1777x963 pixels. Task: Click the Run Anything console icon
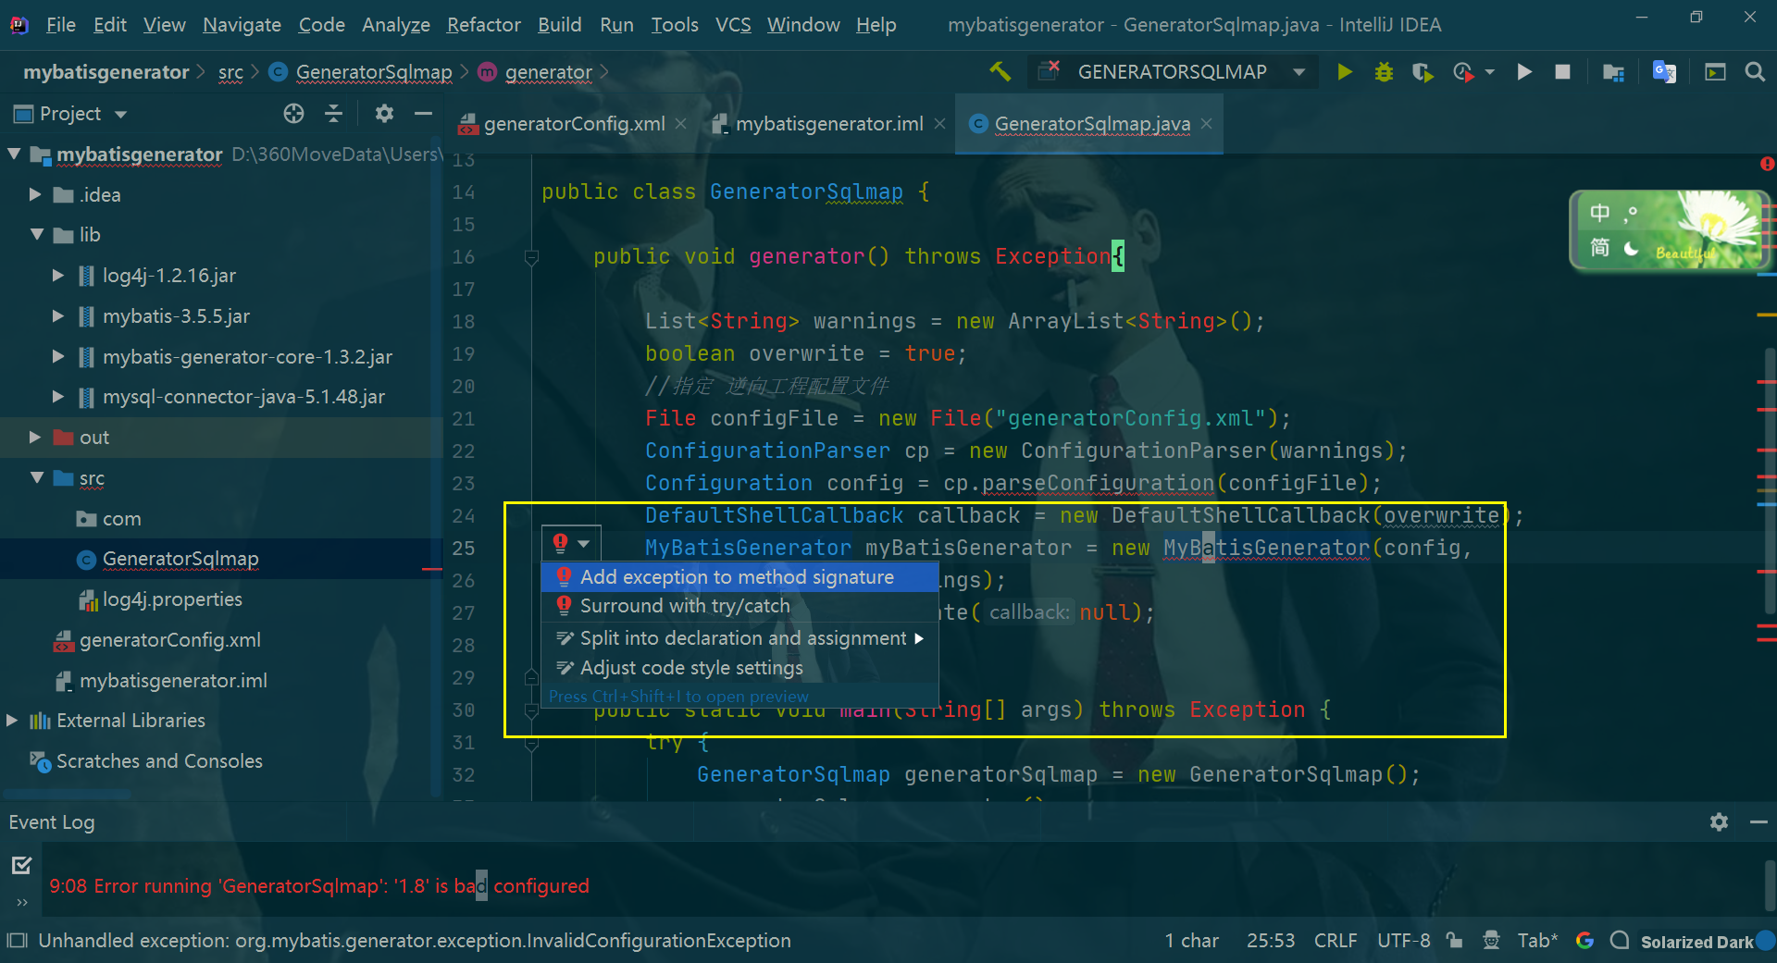tap(1715, 71)
